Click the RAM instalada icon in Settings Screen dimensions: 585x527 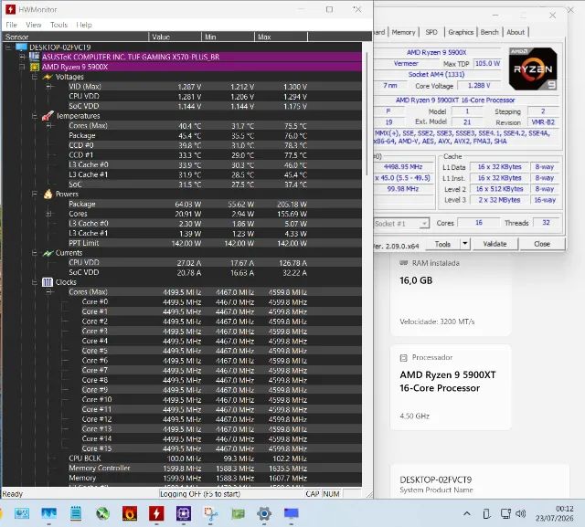click(x=403, y=263)
